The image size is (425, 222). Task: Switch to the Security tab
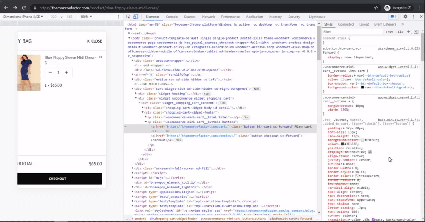294,17
